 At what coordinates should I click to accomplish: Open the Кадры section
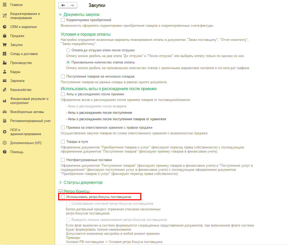pos(15,72)
